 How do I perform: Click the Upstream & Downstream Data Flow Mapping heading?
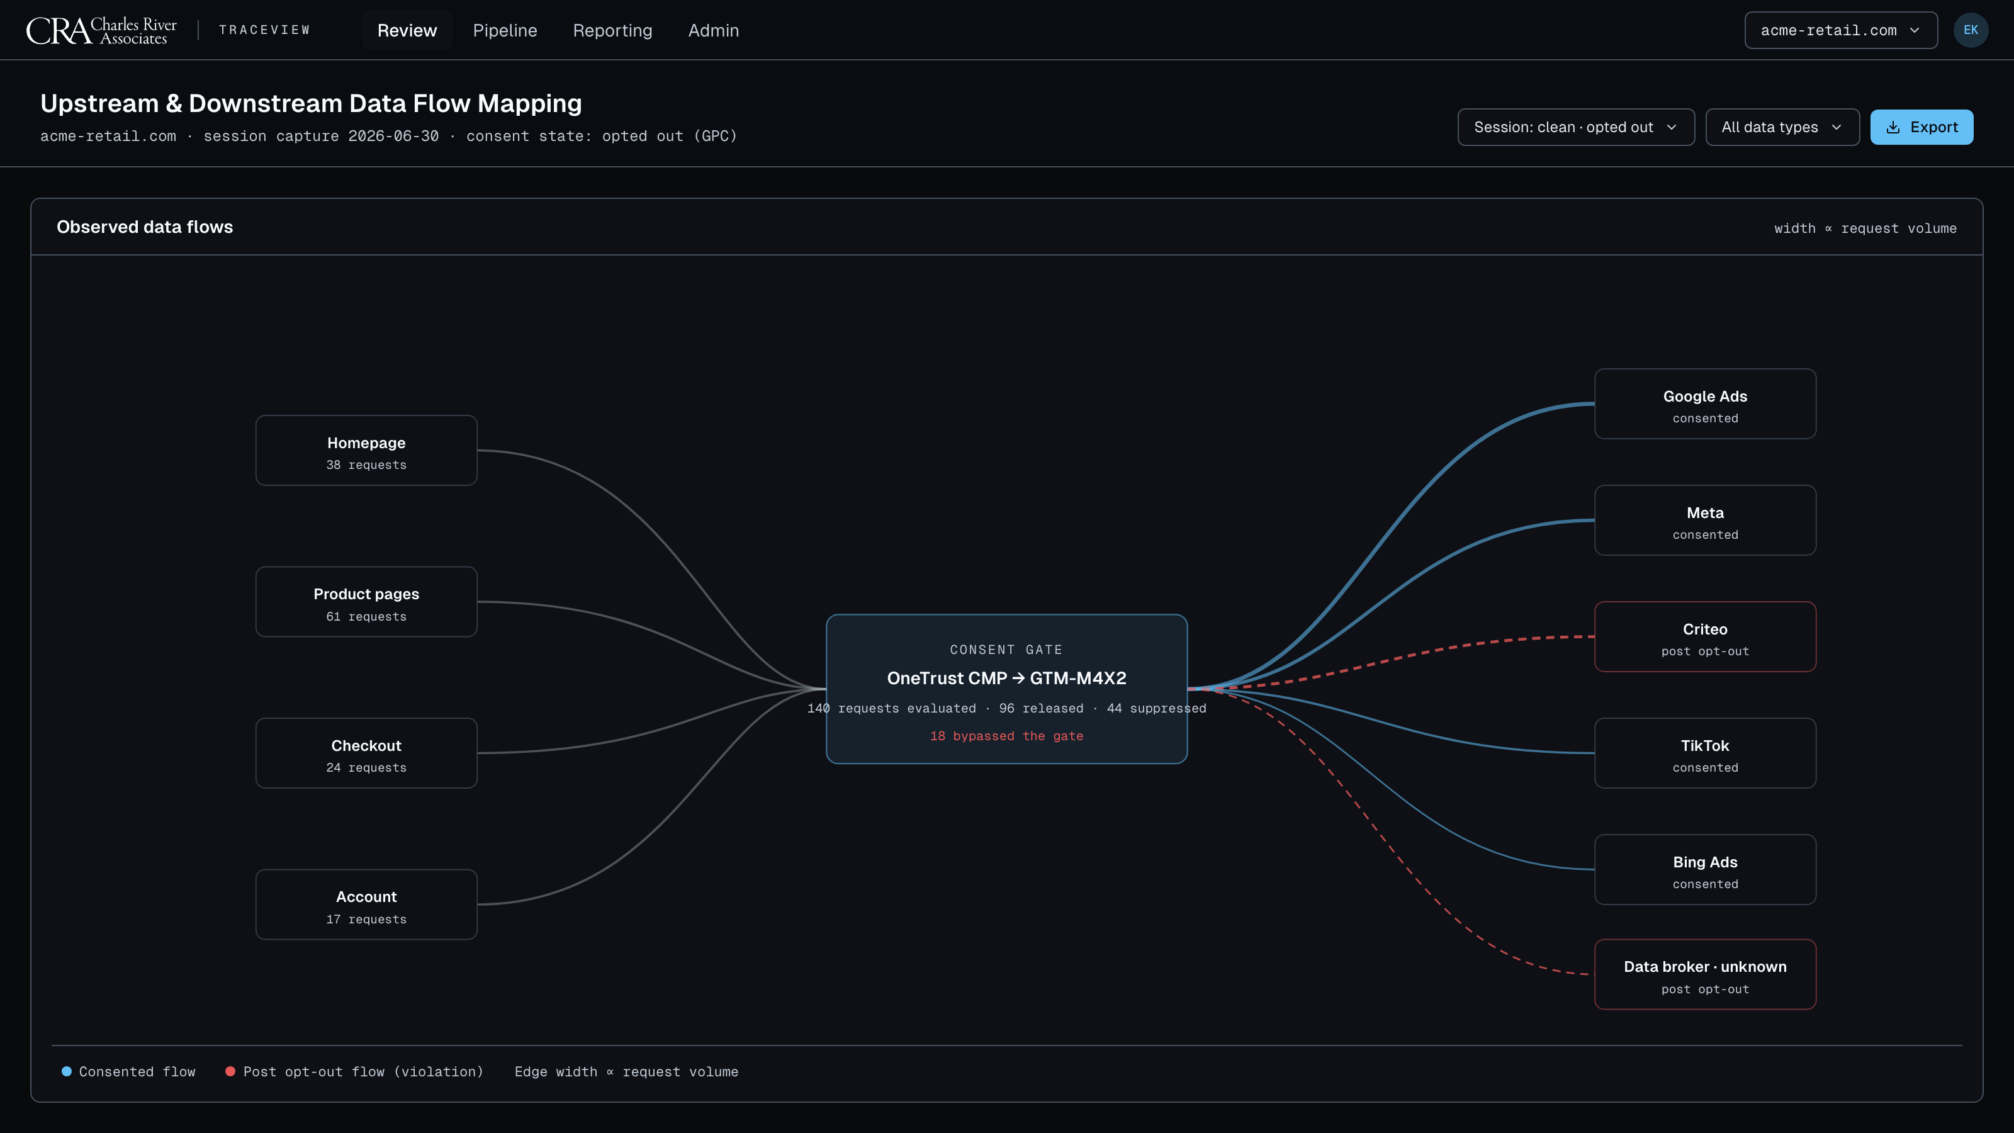pyautogui.click(x=311, y=103)
